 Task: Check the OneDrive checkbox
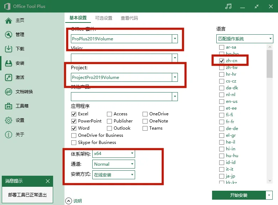[x=145, y=114]
